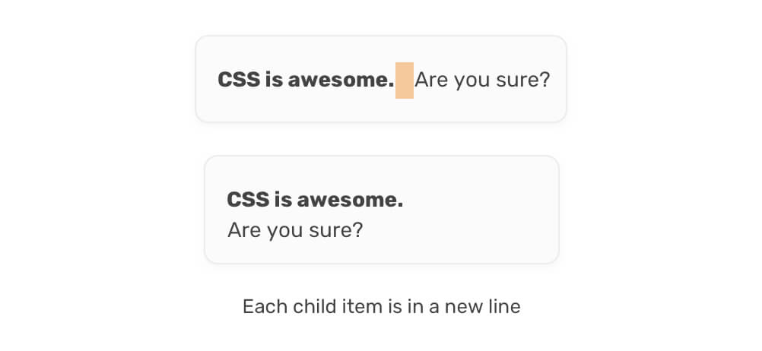The image size is (762, 351).
Task: Click the word "Are" in the top card
Action: tap(430, 80)
